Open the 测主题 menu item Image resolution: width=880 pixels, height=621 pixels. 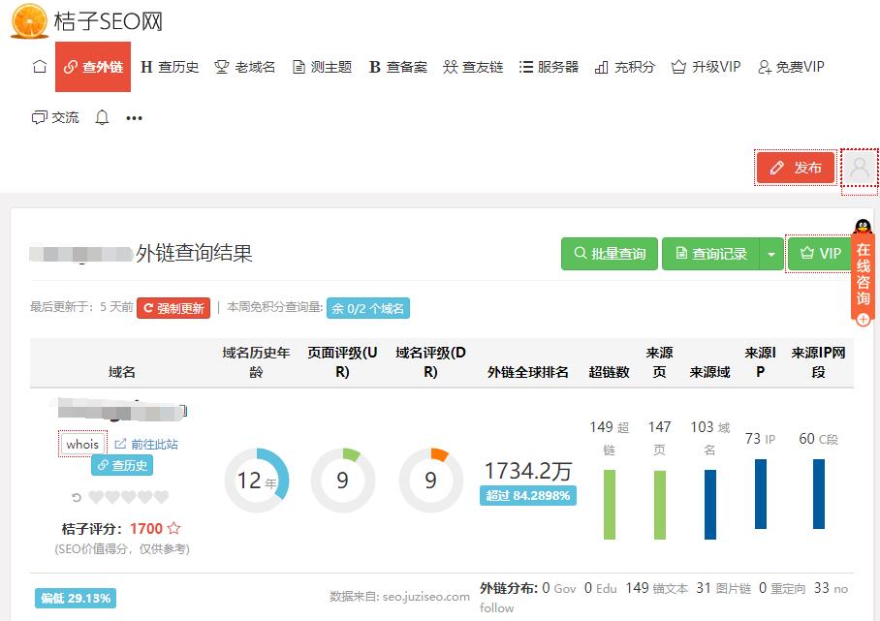click(322, 67)
